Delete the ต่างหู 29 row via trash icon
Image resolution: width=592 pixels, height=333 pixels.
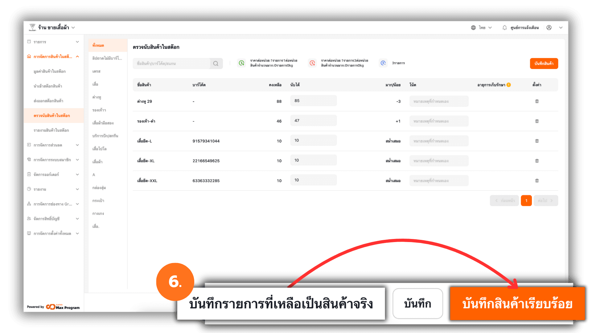[x=537, y=101]
